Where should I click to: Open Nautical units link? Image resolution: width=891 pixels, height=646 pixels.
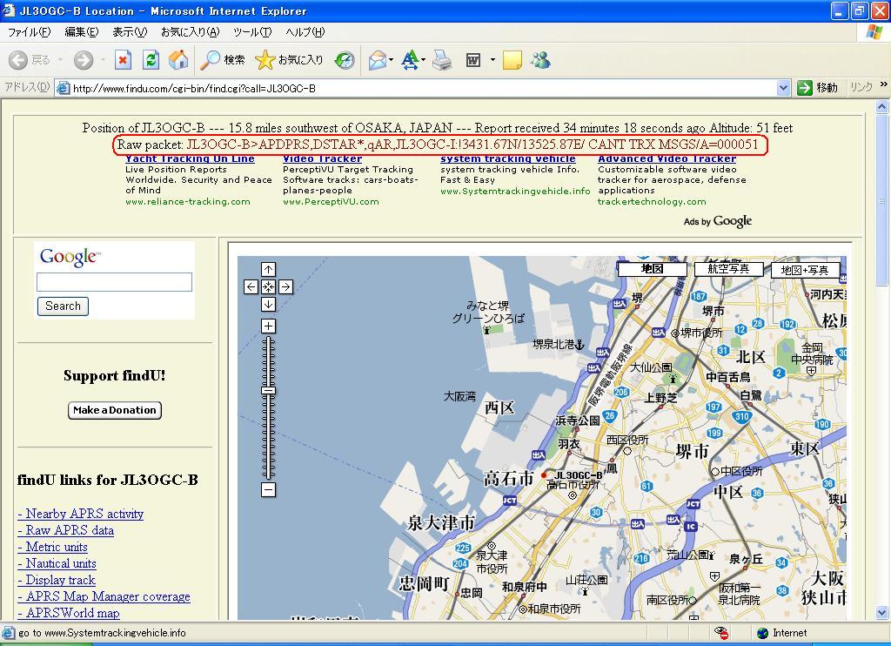[x=57, y=563]
